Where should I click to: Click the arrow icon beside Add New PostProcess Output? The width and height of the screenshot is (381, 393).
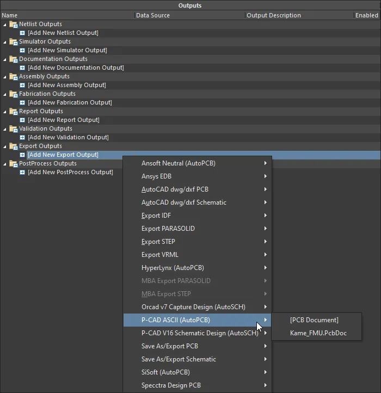click(x=22, y=172)
